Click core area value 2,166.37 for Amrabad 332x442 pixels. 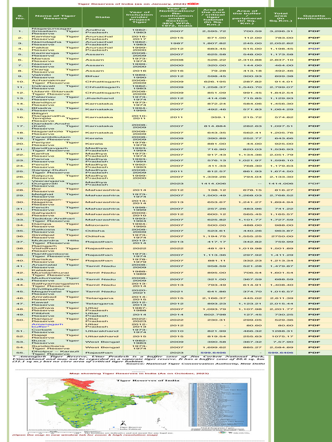[x=214, y=298]
